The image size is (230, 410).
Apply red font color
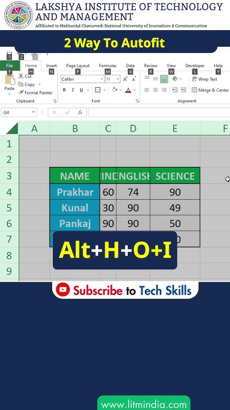(128, 90)
